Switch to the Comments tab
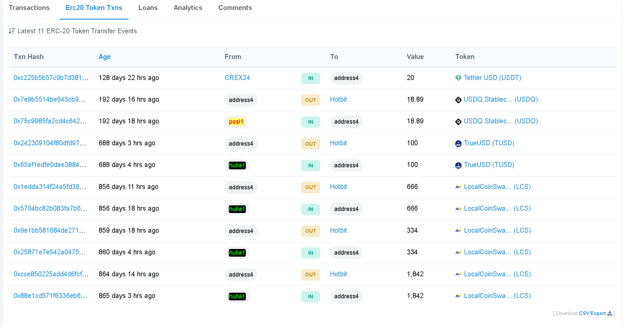The width and height of the screenshot is (623, 327). coord(235,8)
